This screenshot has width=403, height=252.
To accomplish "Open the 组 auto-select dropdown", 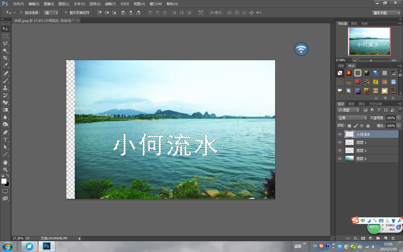I will [x=51, y=13].
